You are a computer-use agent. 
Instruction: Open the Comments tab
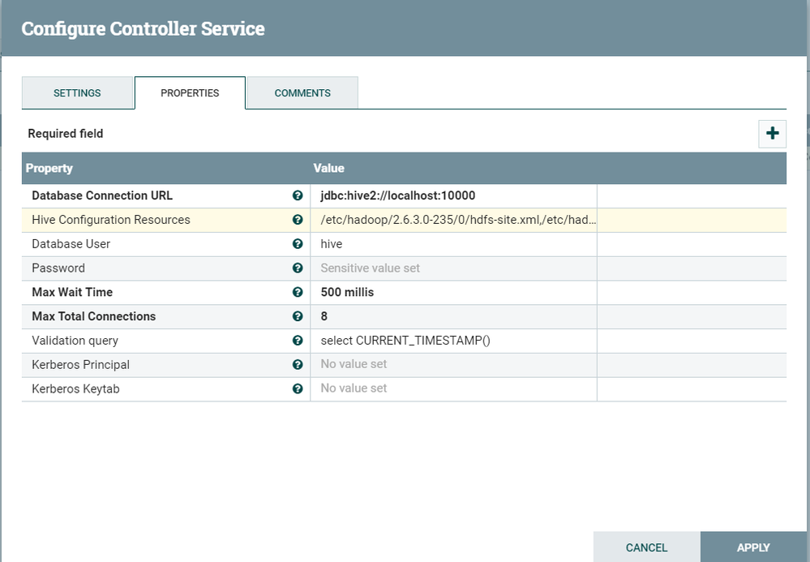(302, 93)
